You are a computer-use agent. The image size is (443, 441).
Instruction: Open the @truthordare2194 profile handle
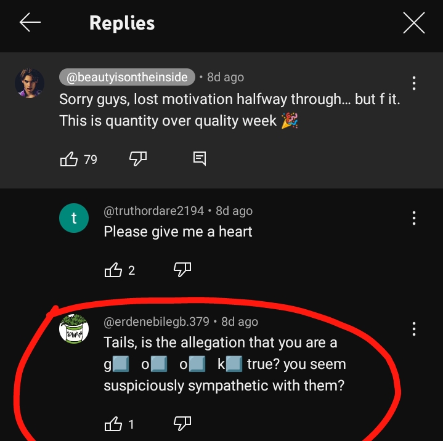point(153,211)
